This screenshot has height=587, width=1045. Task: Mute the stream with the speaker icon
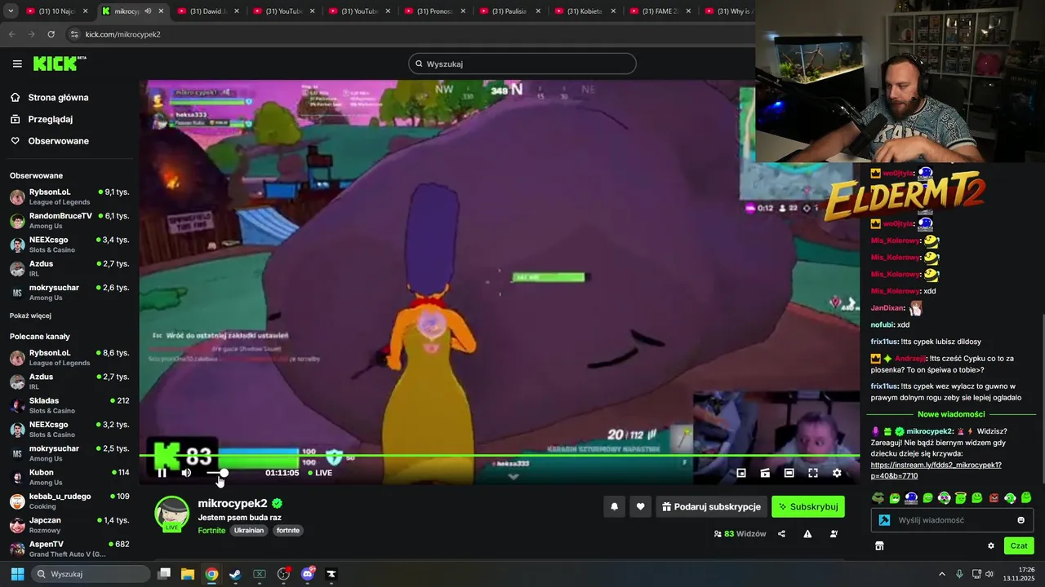tap(186, 473)
